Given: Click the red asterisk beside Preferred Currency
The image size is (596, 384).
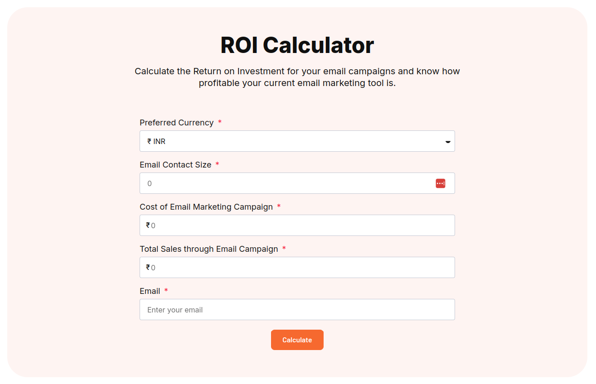Looking at the screenshot, I should [219, 122].
